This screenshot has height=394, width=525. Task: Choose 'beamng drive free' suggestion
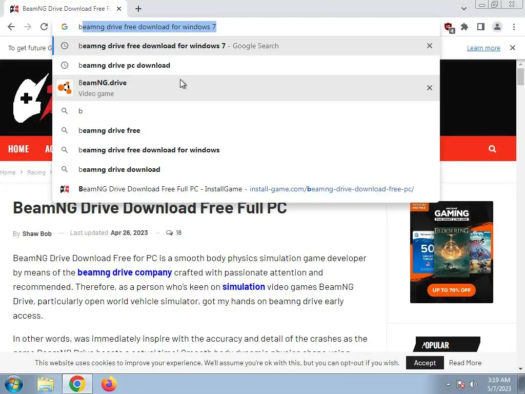[246, 130]
